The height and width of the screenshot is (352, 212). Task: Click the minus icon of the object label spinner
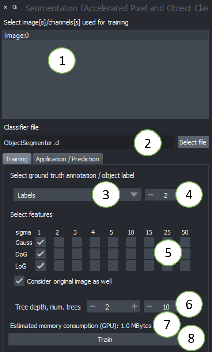[x=151, y=195]
